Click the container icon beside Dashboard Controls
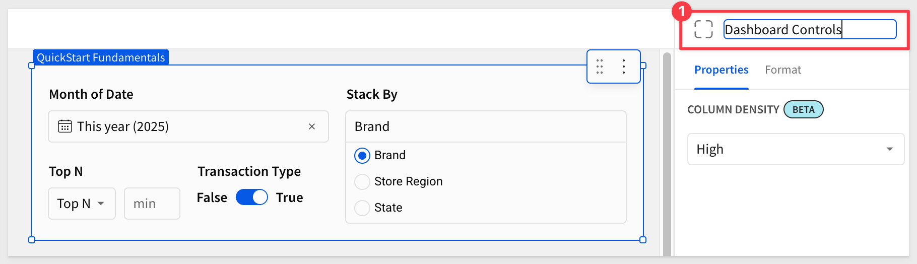The height and width of the screenshot is (264, 917). point(703,29)
